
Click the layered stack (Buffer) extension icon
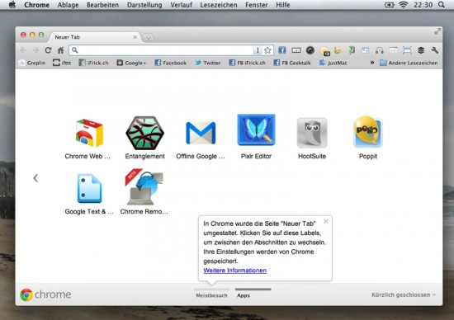coord(421,50)
